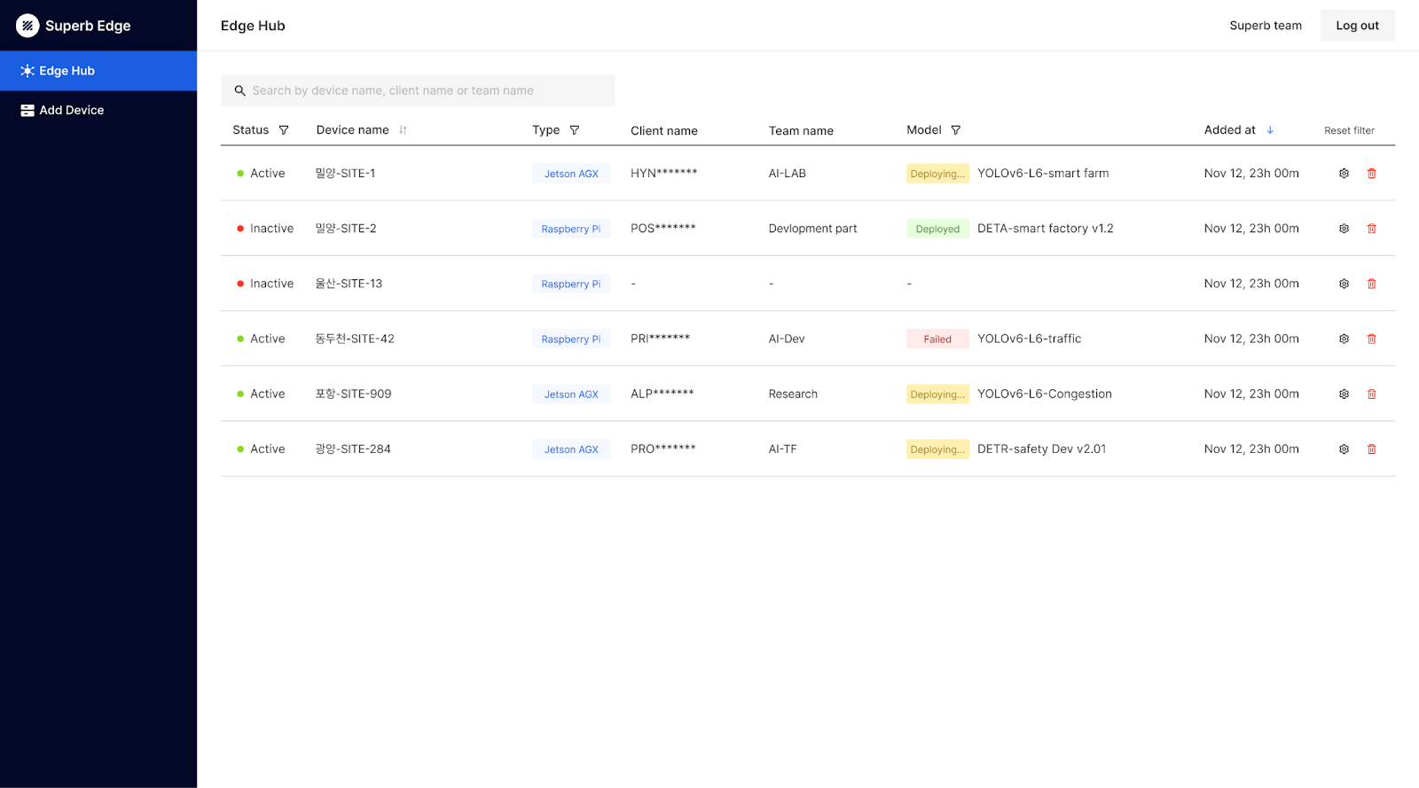Open the Status column filter
1419x788 pixels.
[284, 130]
